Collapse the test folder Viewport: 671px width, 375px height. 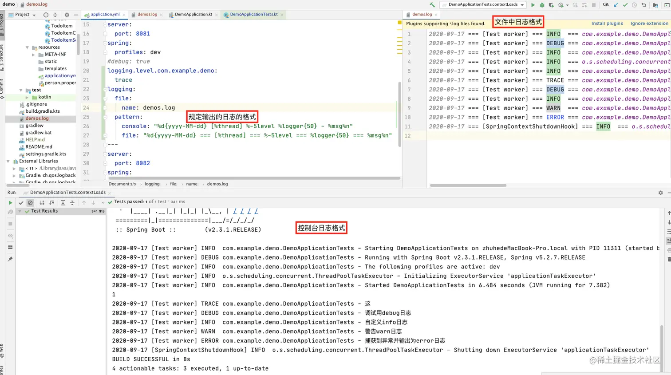[x=21, y=90]
